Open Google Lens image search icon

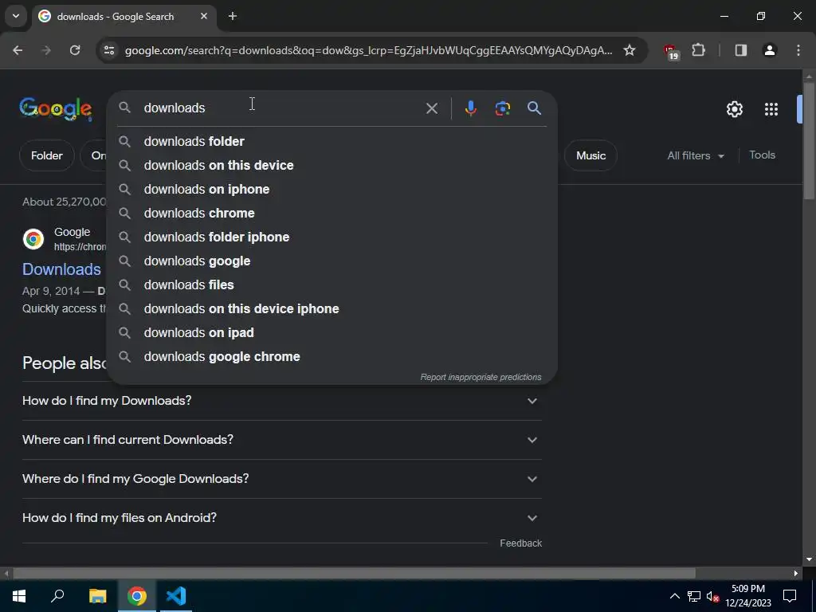502,108
